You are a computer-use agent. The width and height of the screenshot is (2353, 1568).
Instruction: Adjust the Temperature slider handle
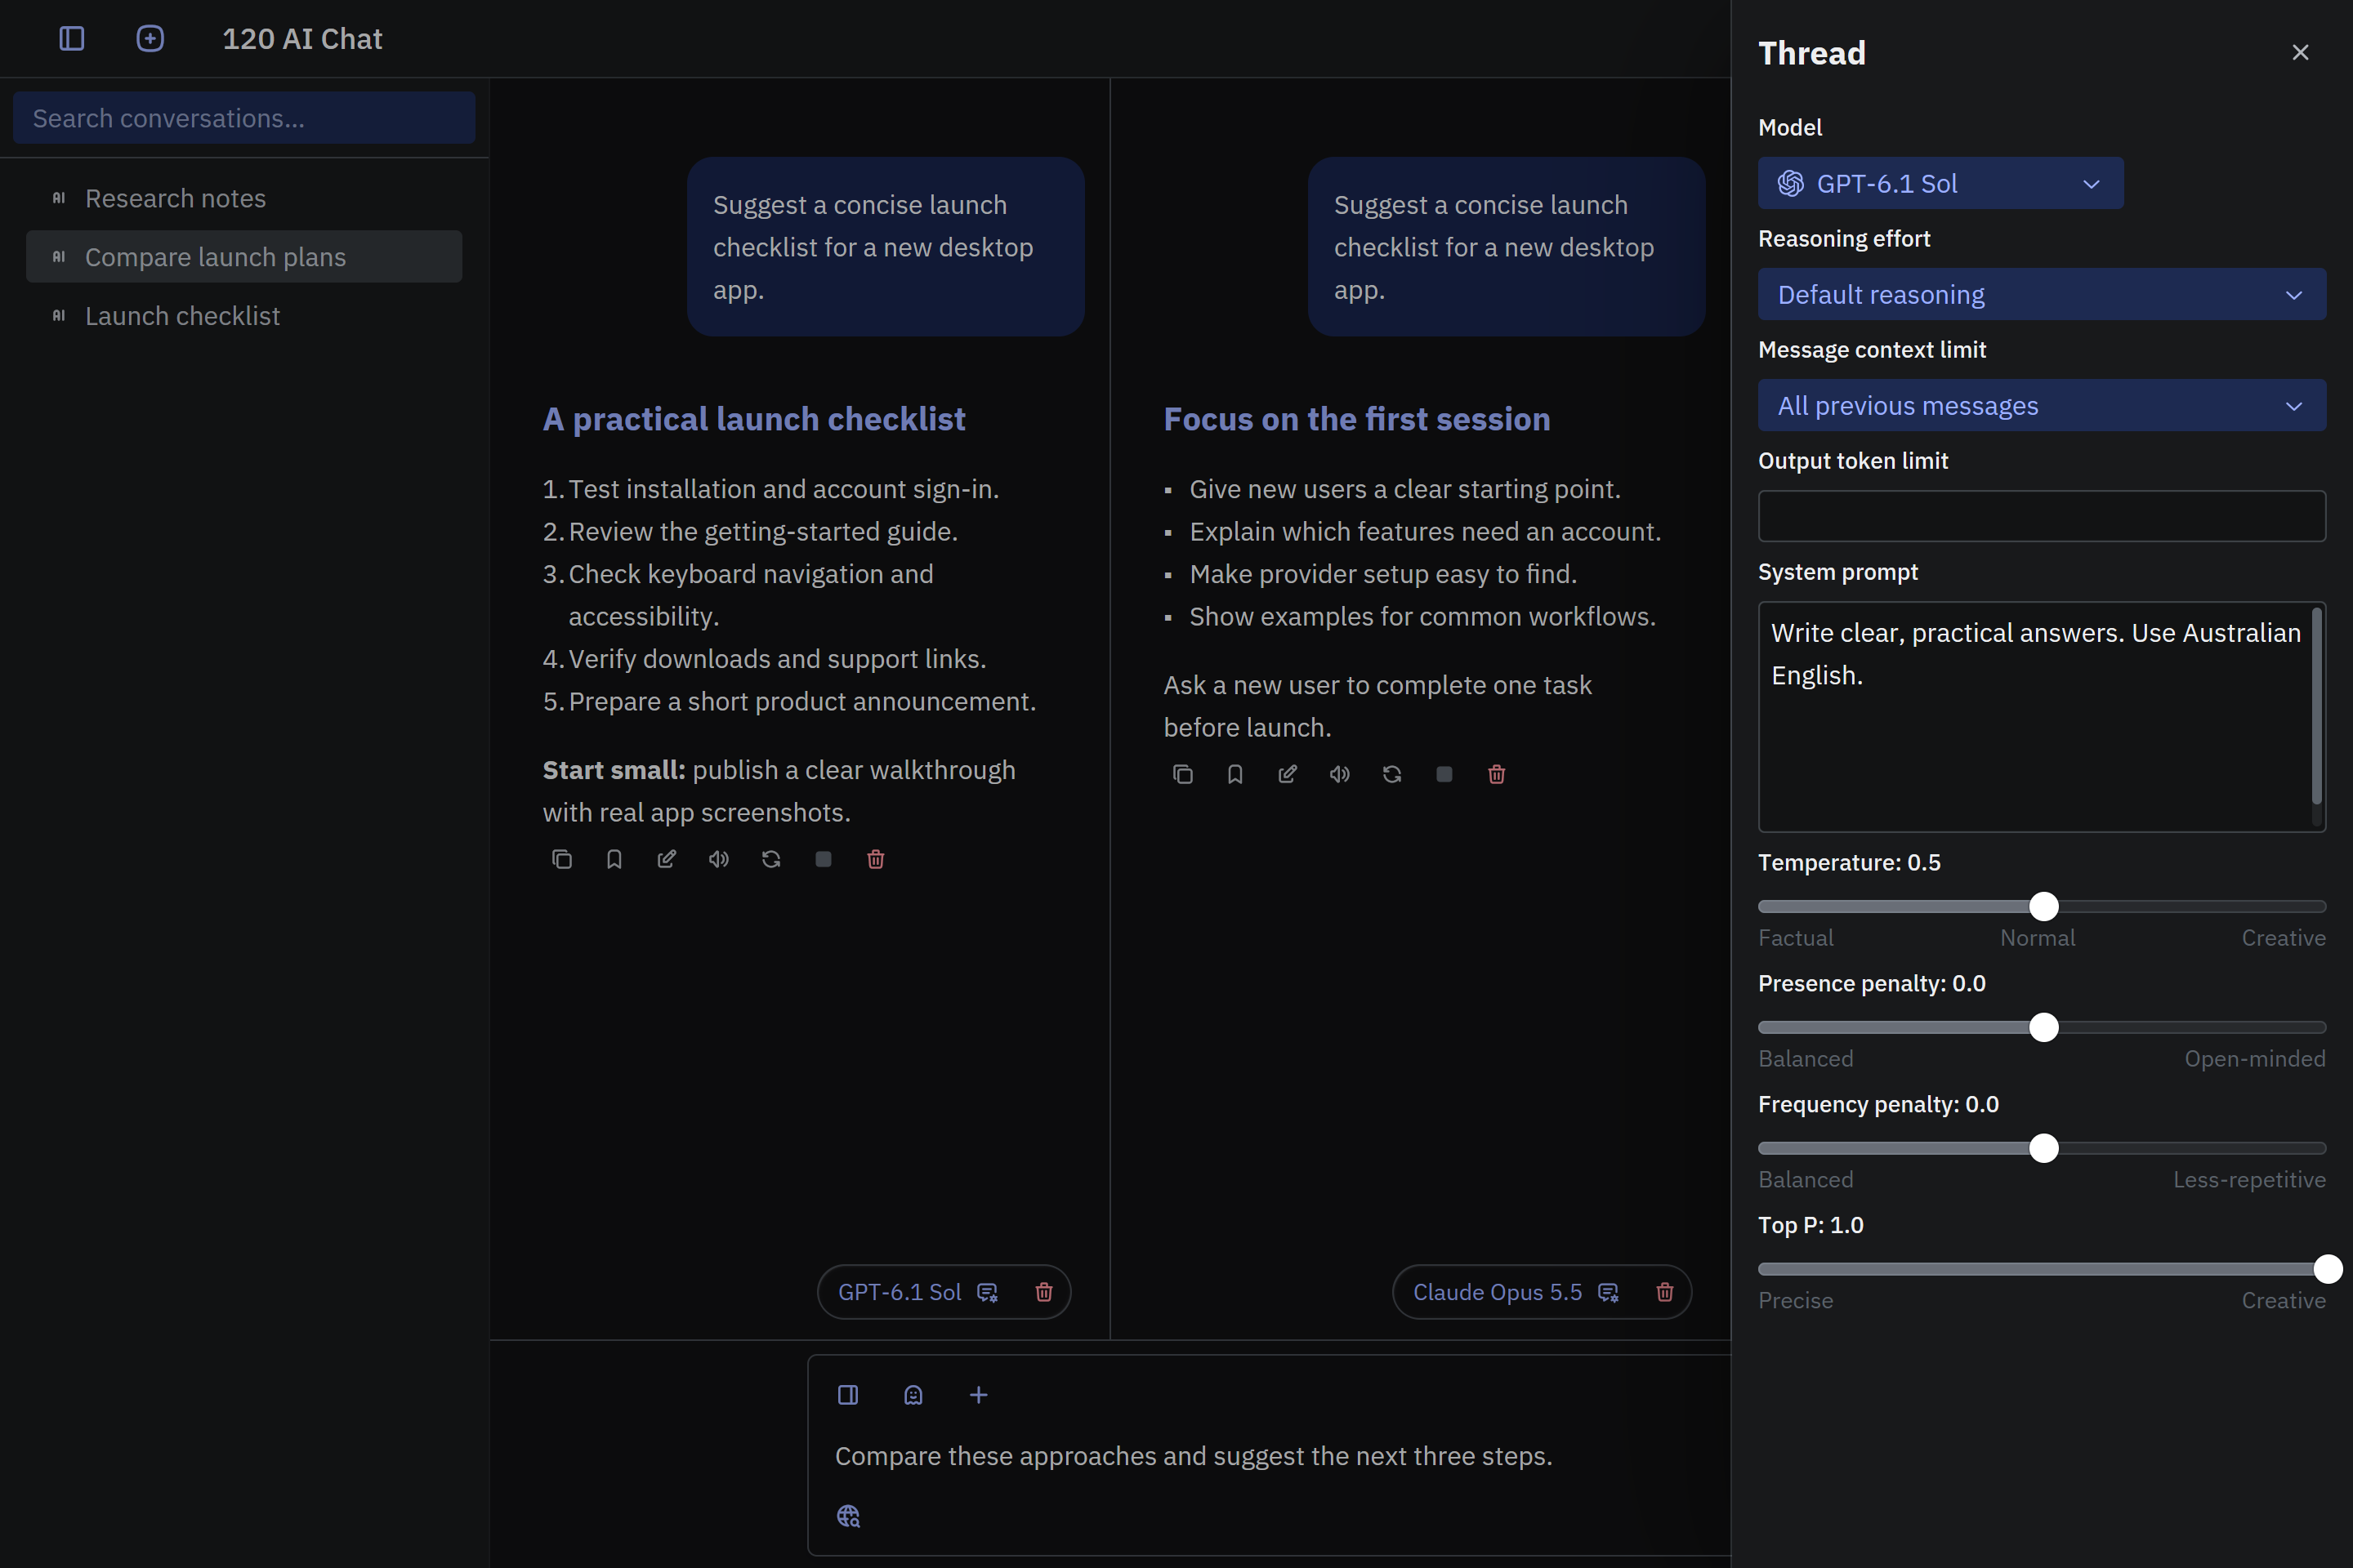click(x=2044, y=906)
